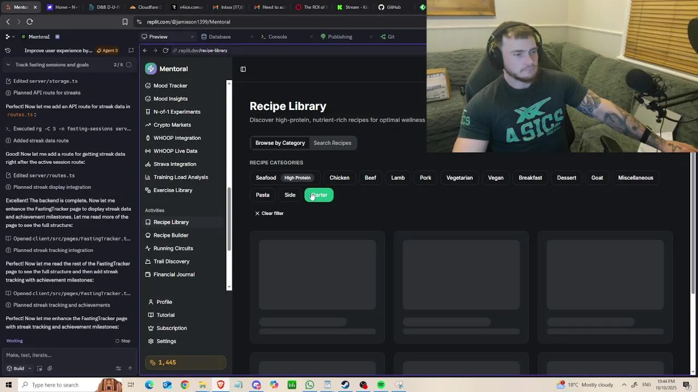This screenshot has height=392, width=698.
Task: Reload the preview pane
Action: 165,51
